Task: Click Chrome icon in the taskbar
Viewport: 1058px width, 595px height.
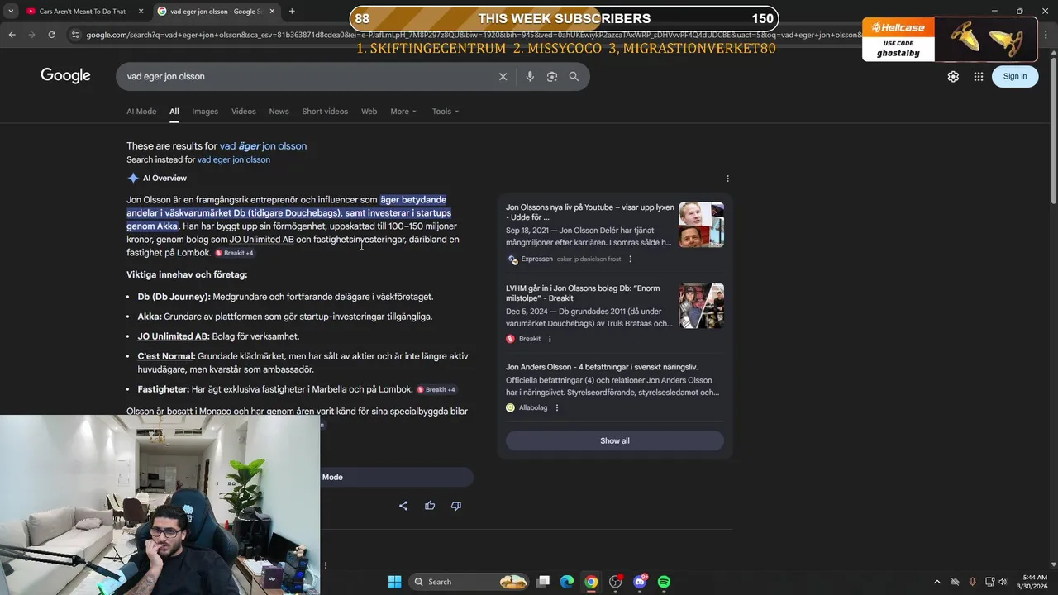Action: [x=591, y=582]
